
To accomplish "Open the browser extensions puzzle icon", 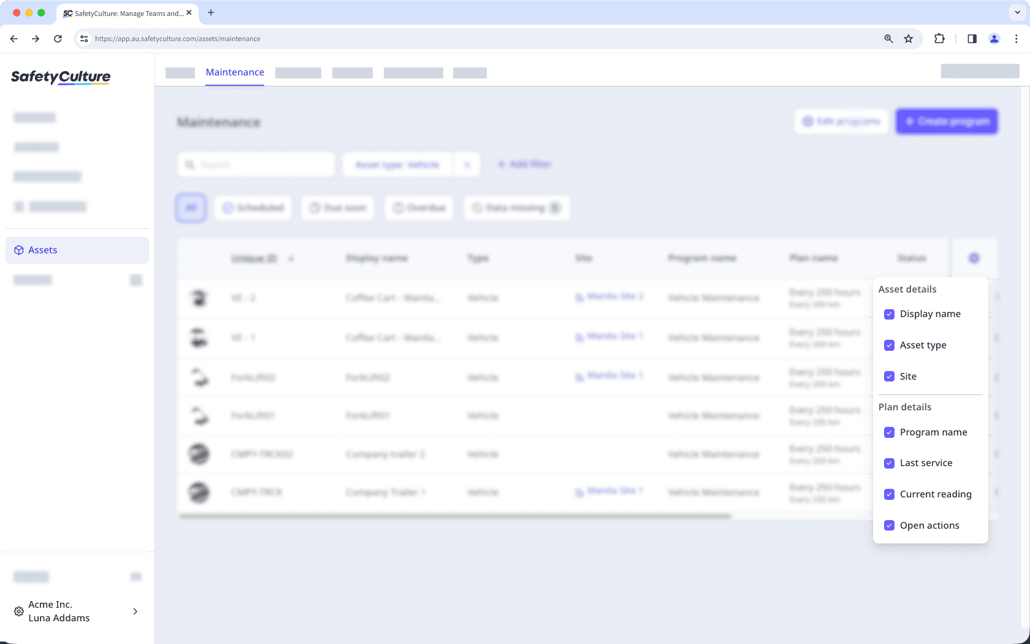I will 940,39.
